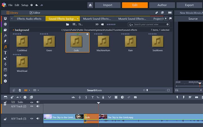The image size is (203, 127).
Task: Toggle lock on A/V Track (3)
Action: (x=5, y=119)
